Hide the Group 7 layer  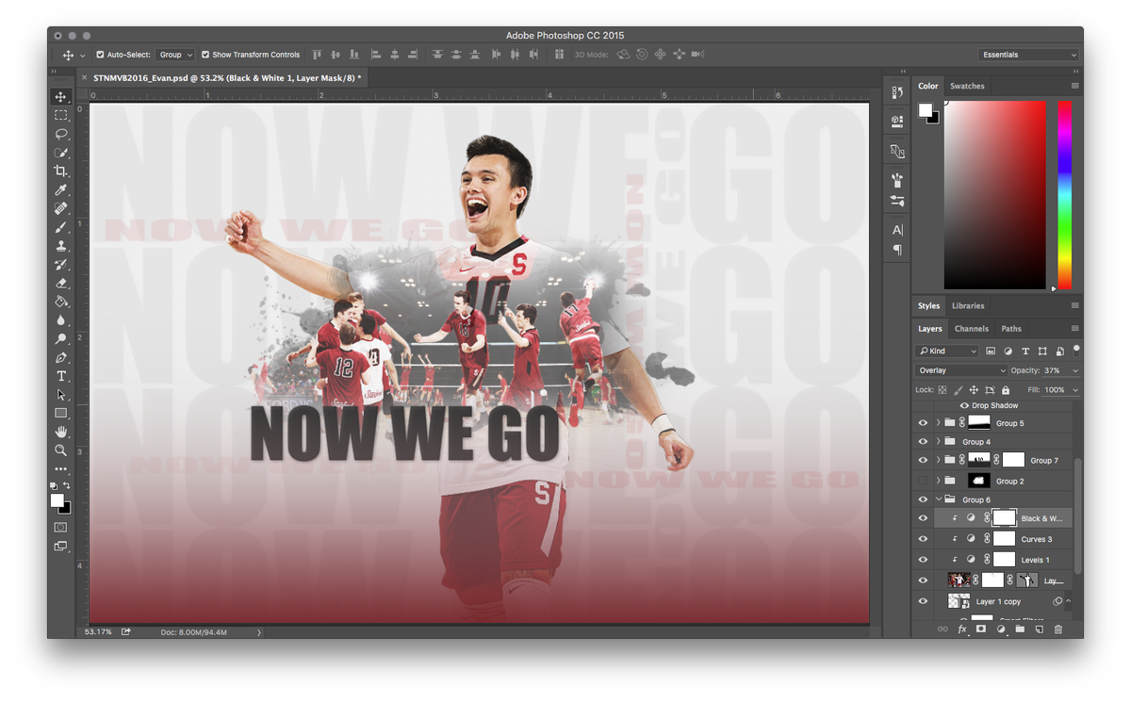[x=923, y=460]
